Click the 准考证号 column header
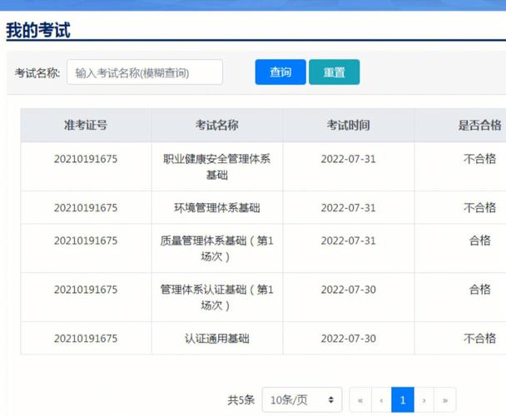Image resolution: width=506 pixels, height=416 pixels. [86, 126]
